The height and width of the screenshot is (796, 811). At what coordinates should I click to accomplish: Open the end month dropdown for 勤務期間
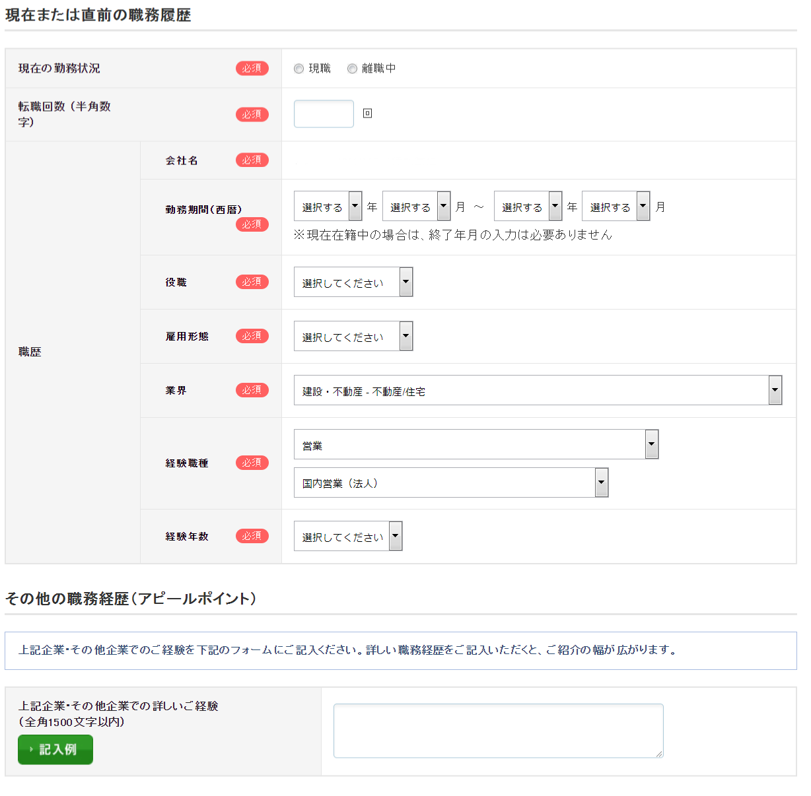pos(616,206)
